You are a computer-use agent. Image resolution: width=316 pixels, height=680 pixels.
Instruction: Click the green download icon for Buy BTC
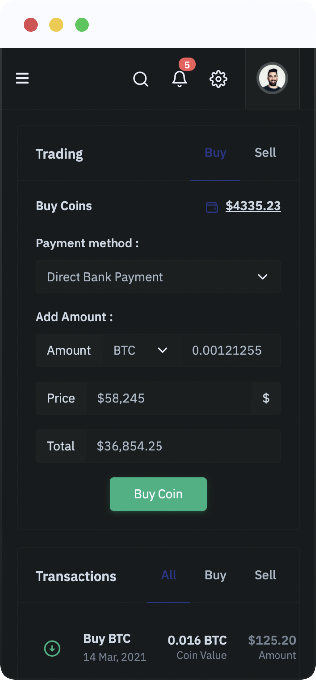[x=52, y=648]
